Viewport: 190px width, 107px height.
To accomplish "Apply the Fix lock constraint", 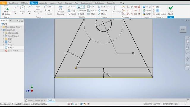I will point(139,7).
